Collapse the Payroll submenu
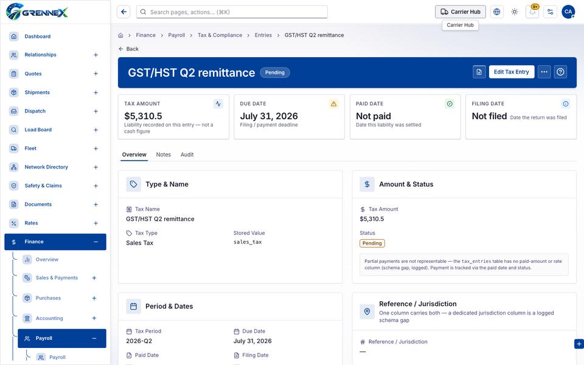 [94, 338]
